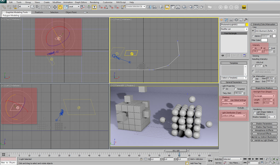Click the Play Animation button
This screenshot has height=165, width=280.
click(x=253, y=159)
